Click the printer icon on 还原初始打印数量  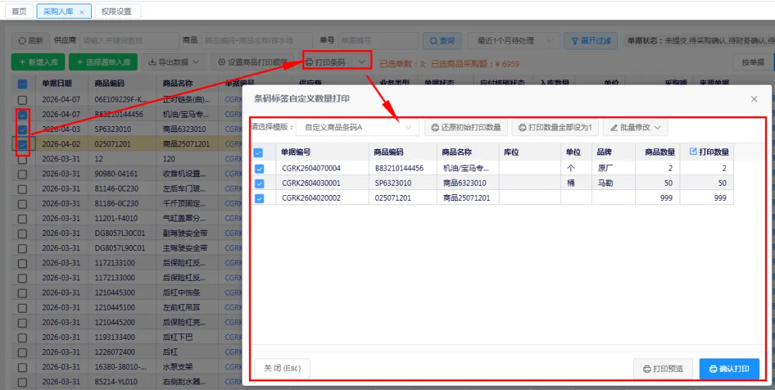pyautogui.click(x=435, y=128)
